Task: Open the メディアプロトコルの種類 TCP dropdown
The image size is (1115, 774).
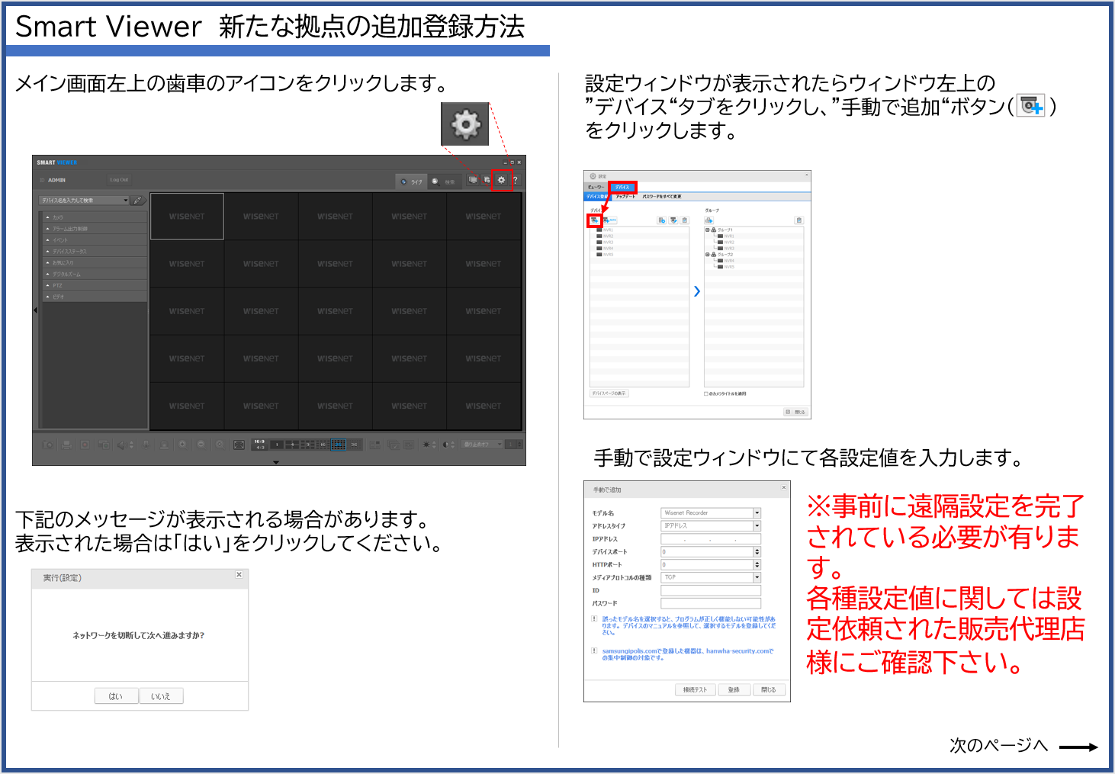Action: coord(757,577)
